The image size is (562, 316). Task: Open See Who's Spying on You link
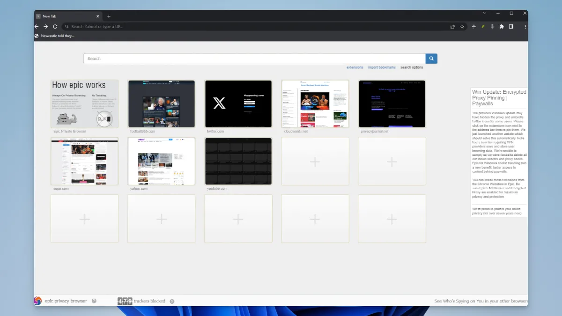click(x=481, y=301)
